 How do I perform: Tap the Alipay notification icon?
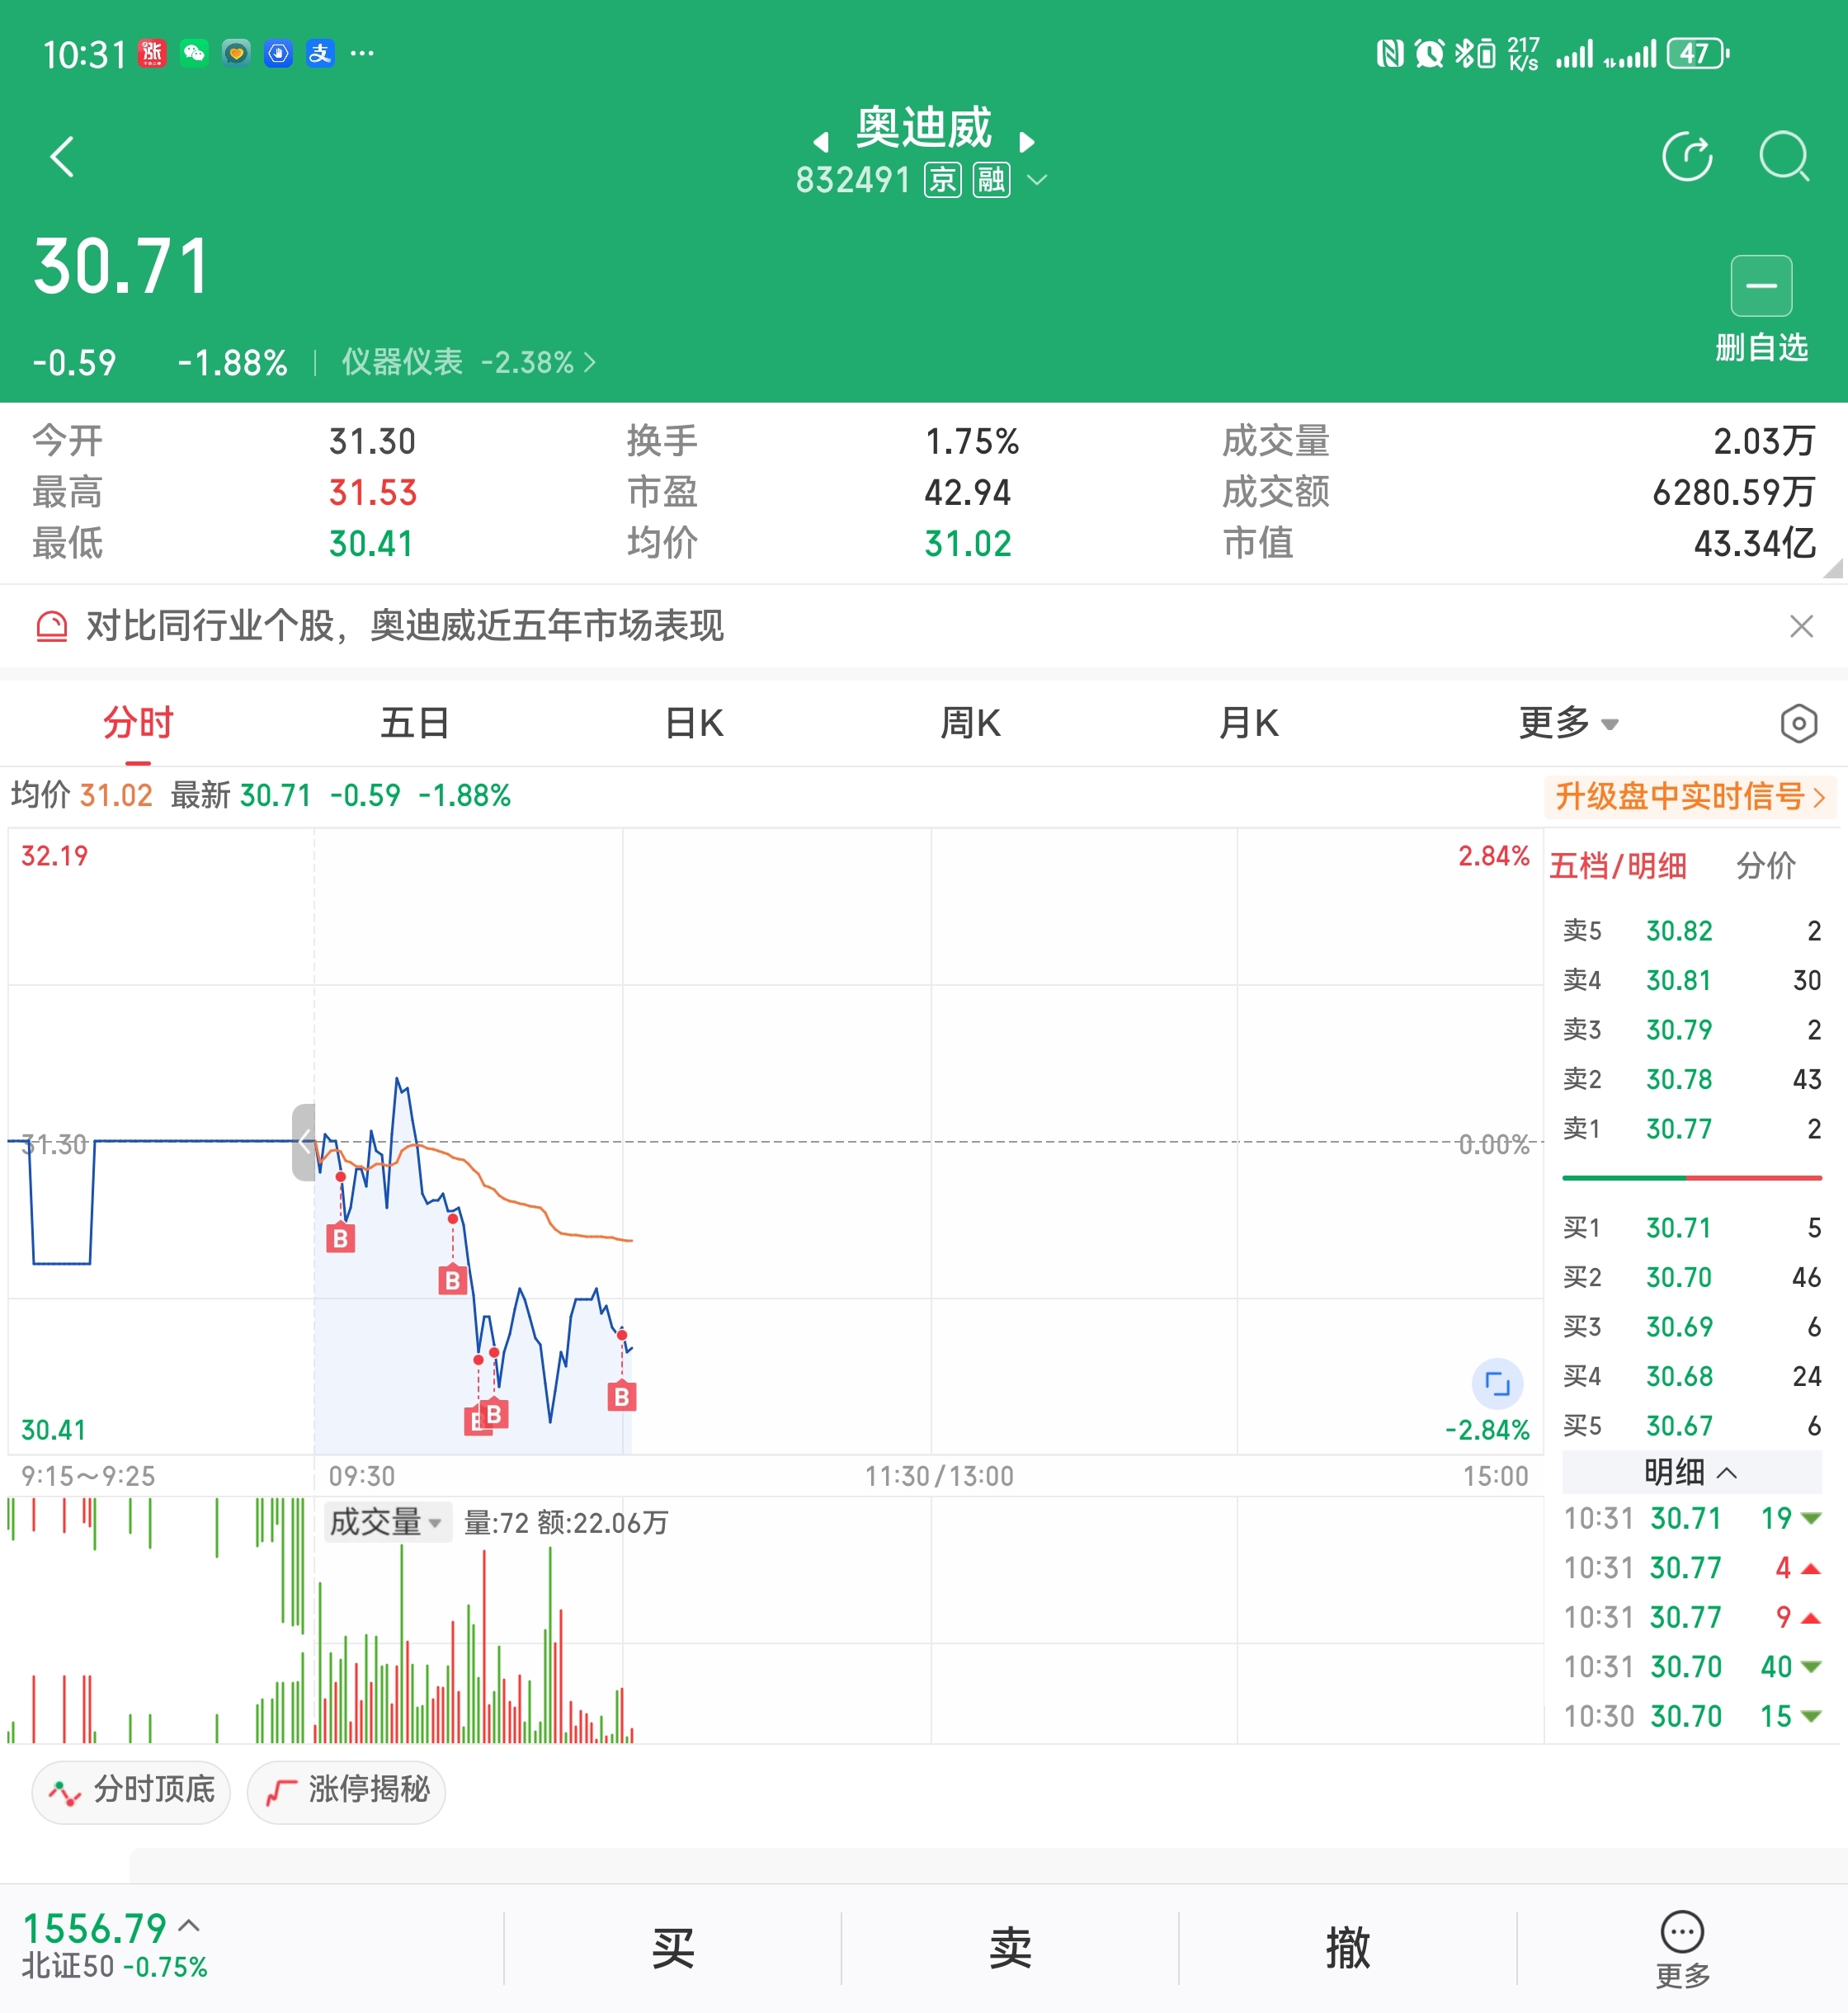[320, 53]
